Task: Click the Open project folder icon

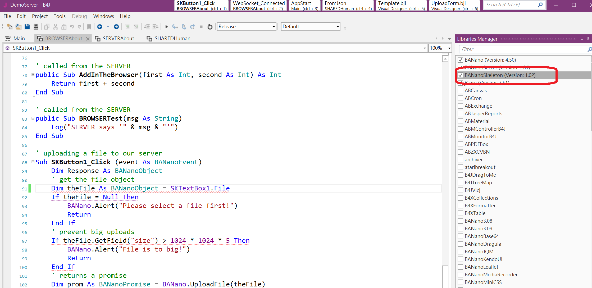Action: pyautogui.click(x=18, y=27)
